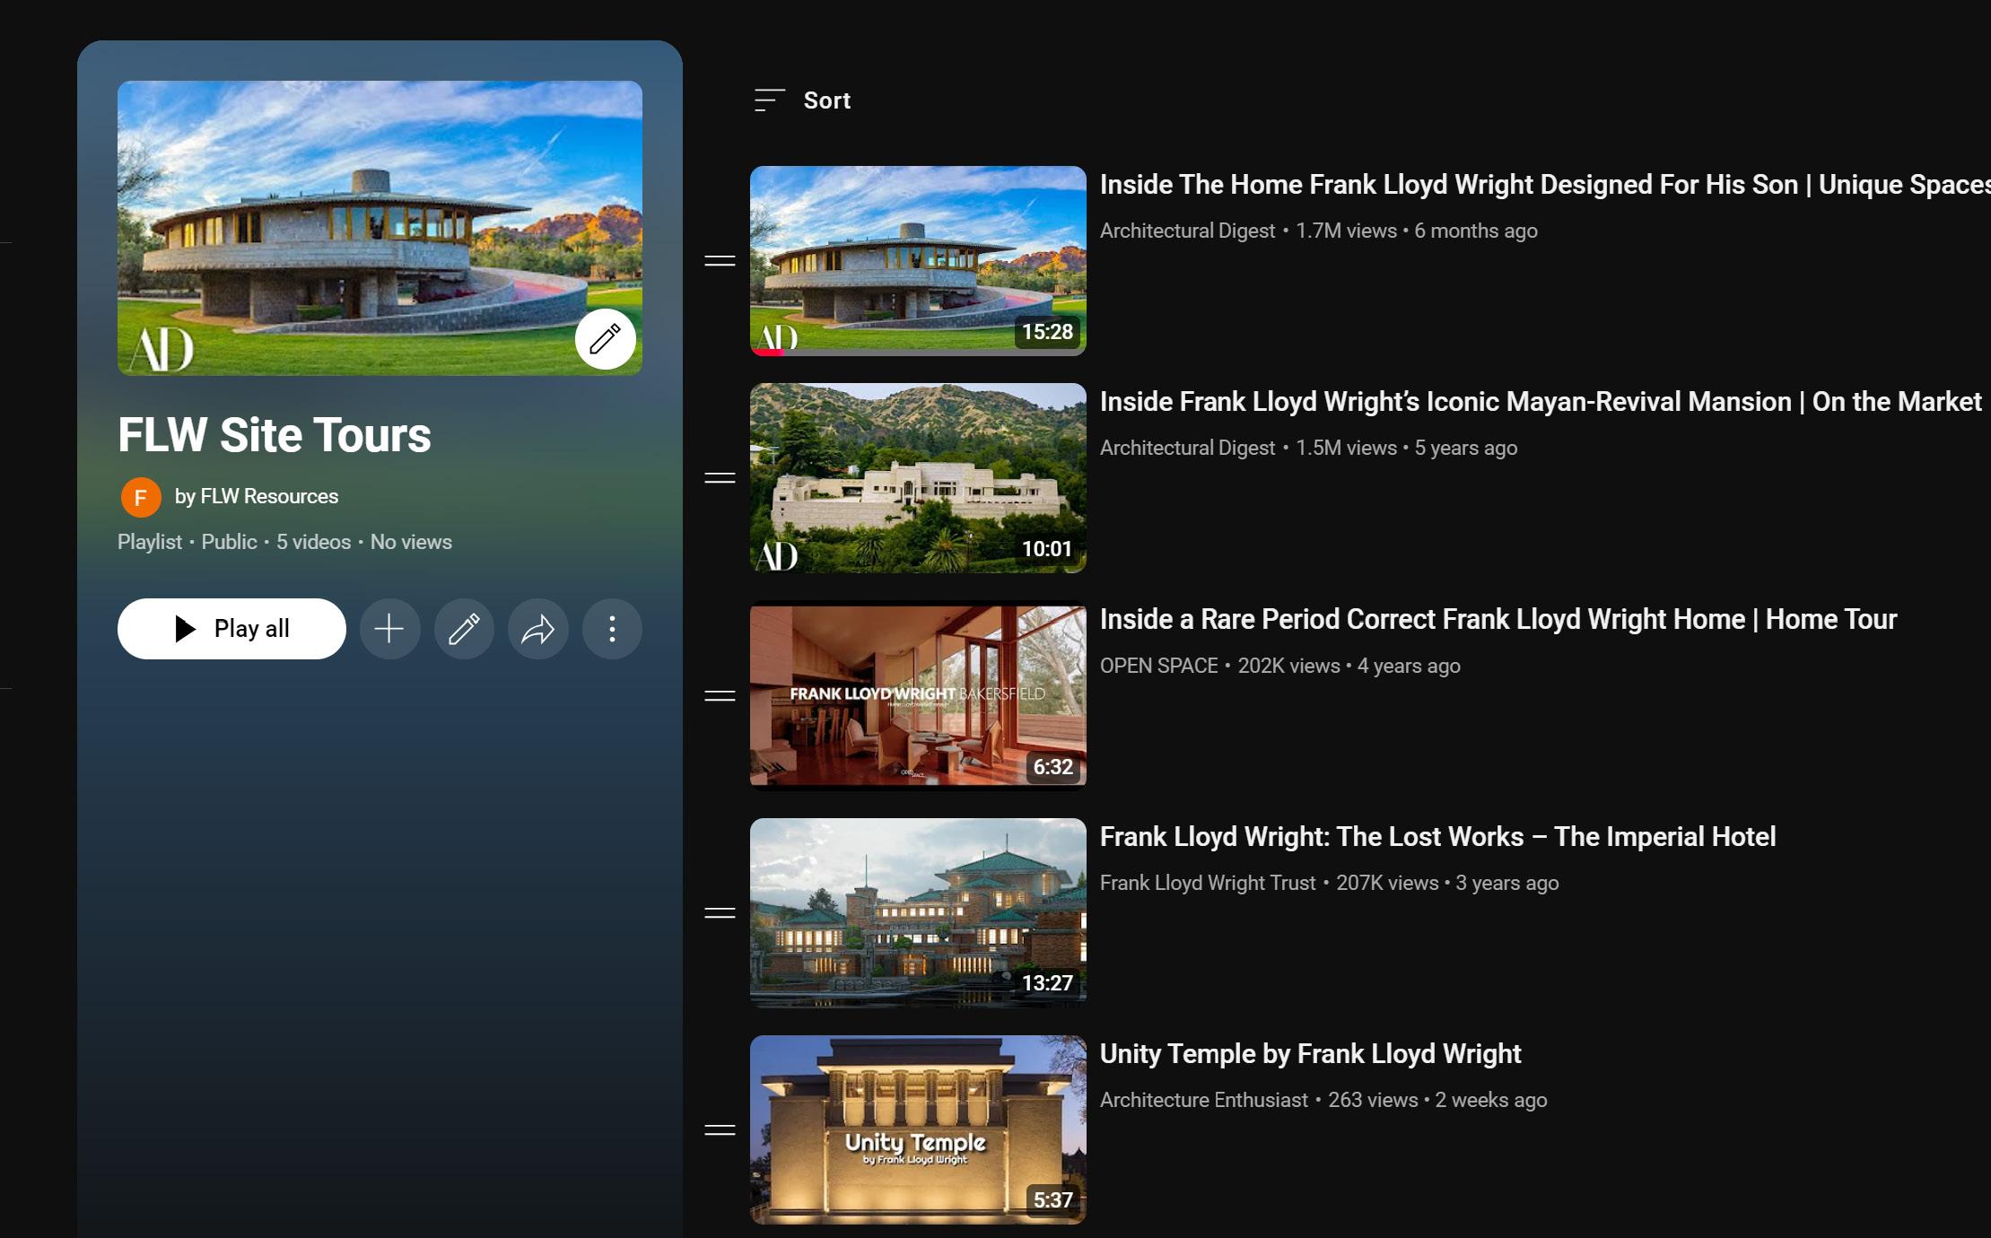
Task: Click drag handle for Imperial Hotel video
Action: click(720, 913)
